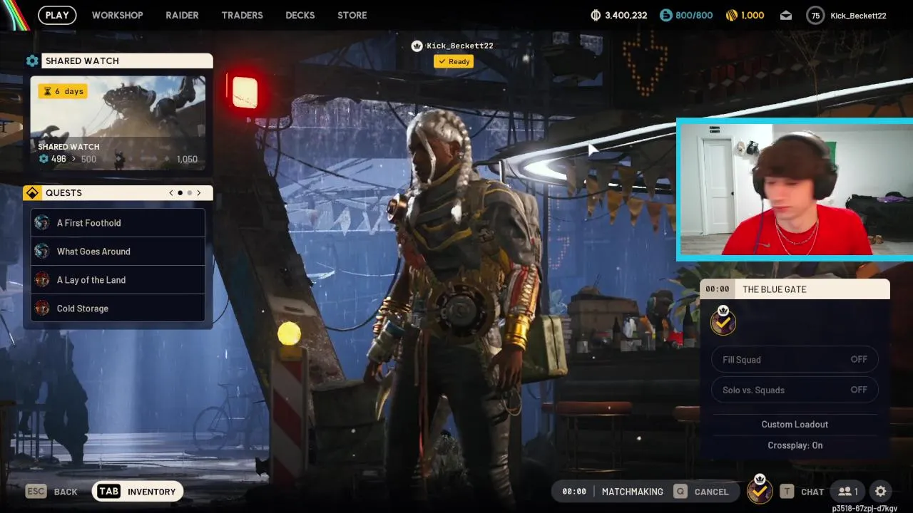Click the MATCHMAKING status label
The width and height of the screenshot is (913, 513).
coord(632,492)
